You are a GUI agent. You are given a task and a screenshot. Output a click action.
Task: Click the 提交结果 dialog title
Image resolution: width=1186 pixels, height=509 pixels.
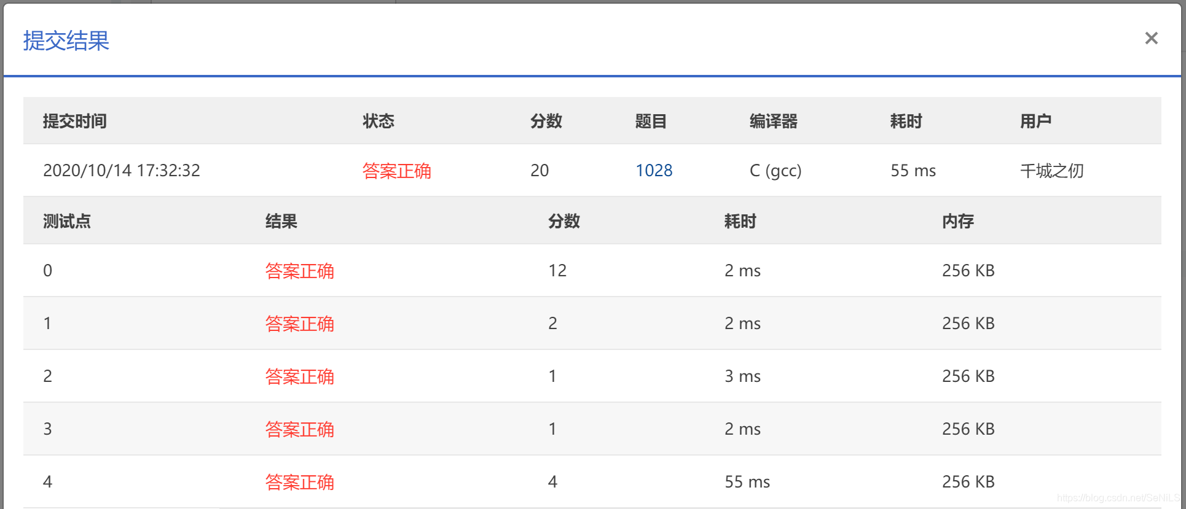pyautogui.click(x=66, y=41)
